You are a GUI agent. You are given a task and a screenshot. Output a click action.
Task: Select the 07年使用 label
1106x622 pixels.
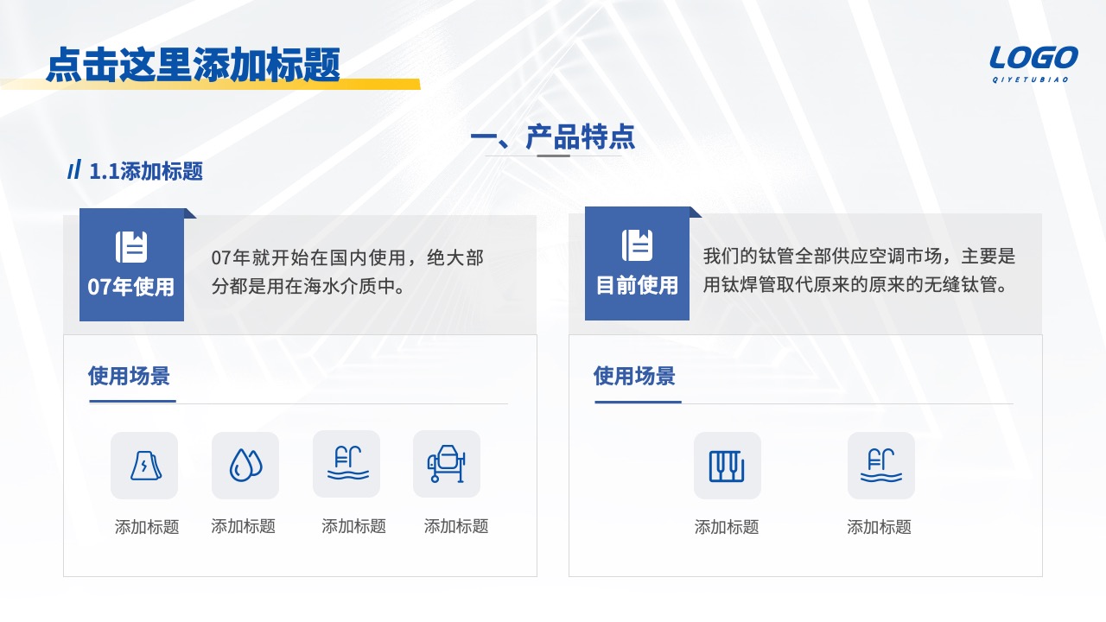(131, 287)
